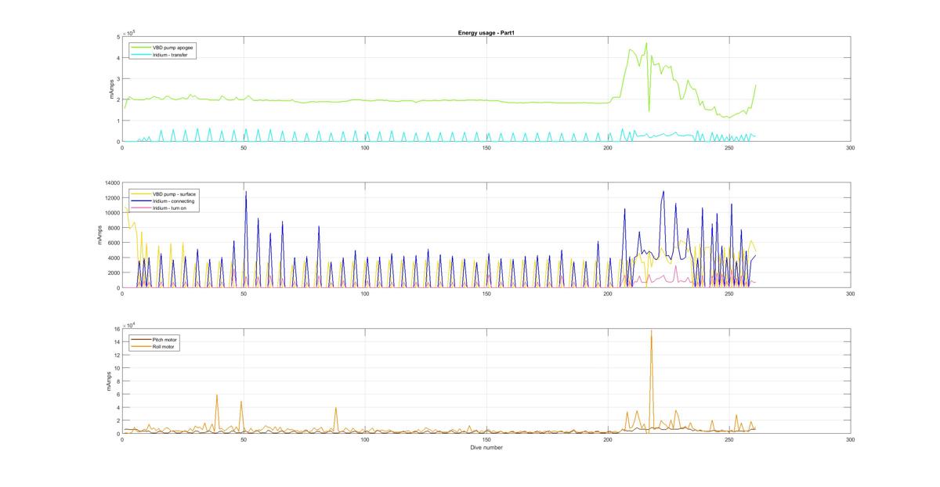Click the "Dive number" x-axis label
The width and height of the screenshot is (940, 487).
486,448
